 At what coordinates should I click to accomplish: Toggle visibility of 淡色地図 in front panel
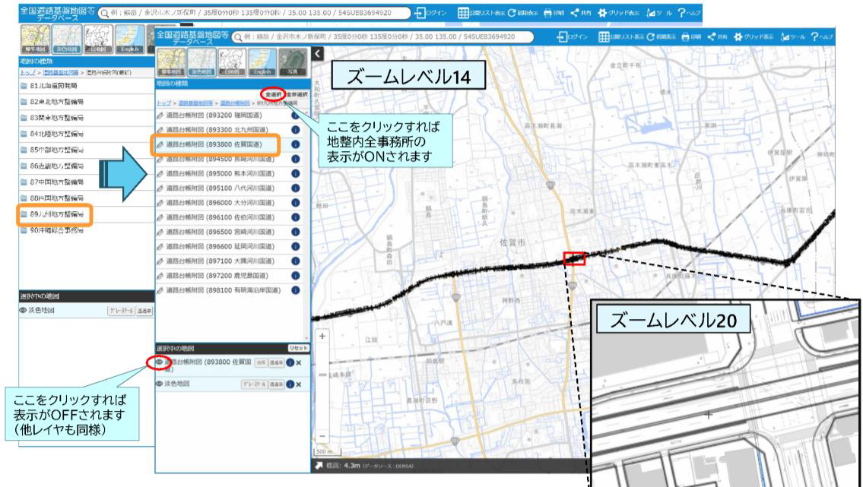pos(160,384)
